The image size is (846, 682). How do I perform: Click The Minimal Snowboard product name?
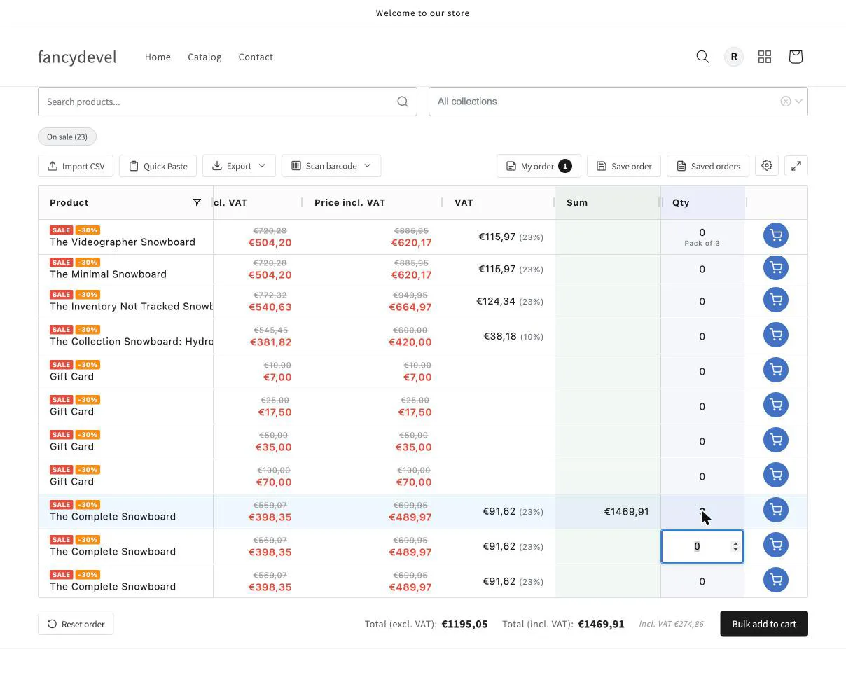tap(108, 274)
